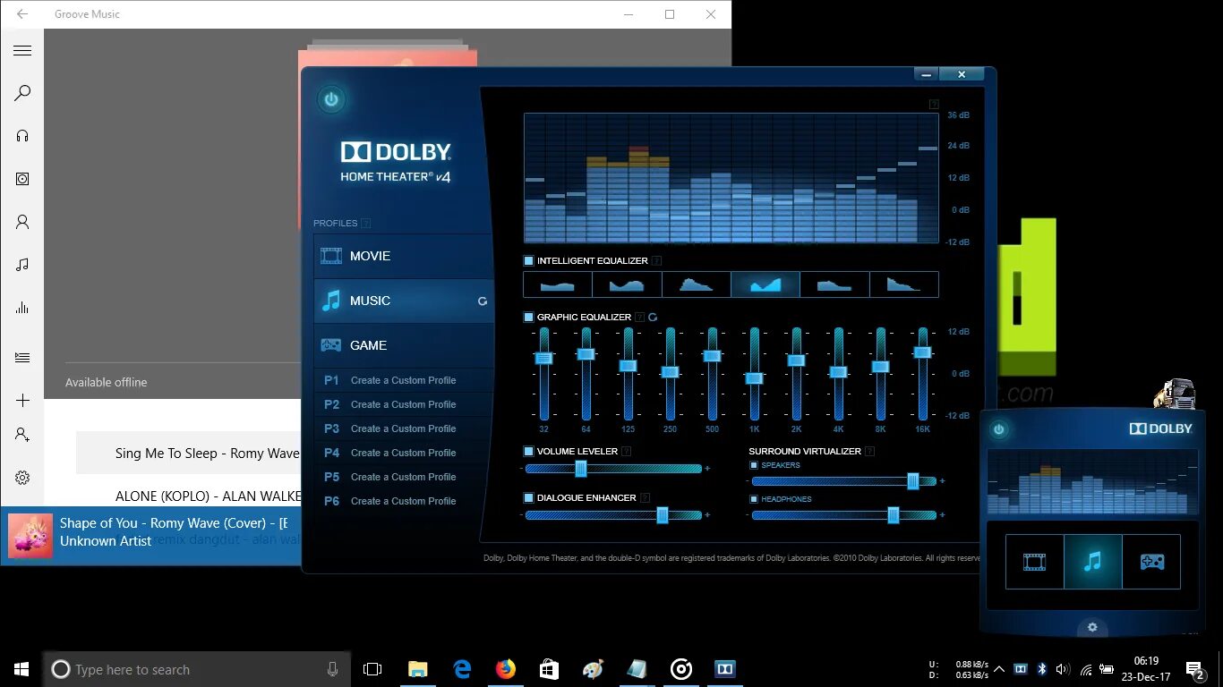Create a custom profile in P3
The width and height of the screenshot is (1223, 687).
[403, 428]
